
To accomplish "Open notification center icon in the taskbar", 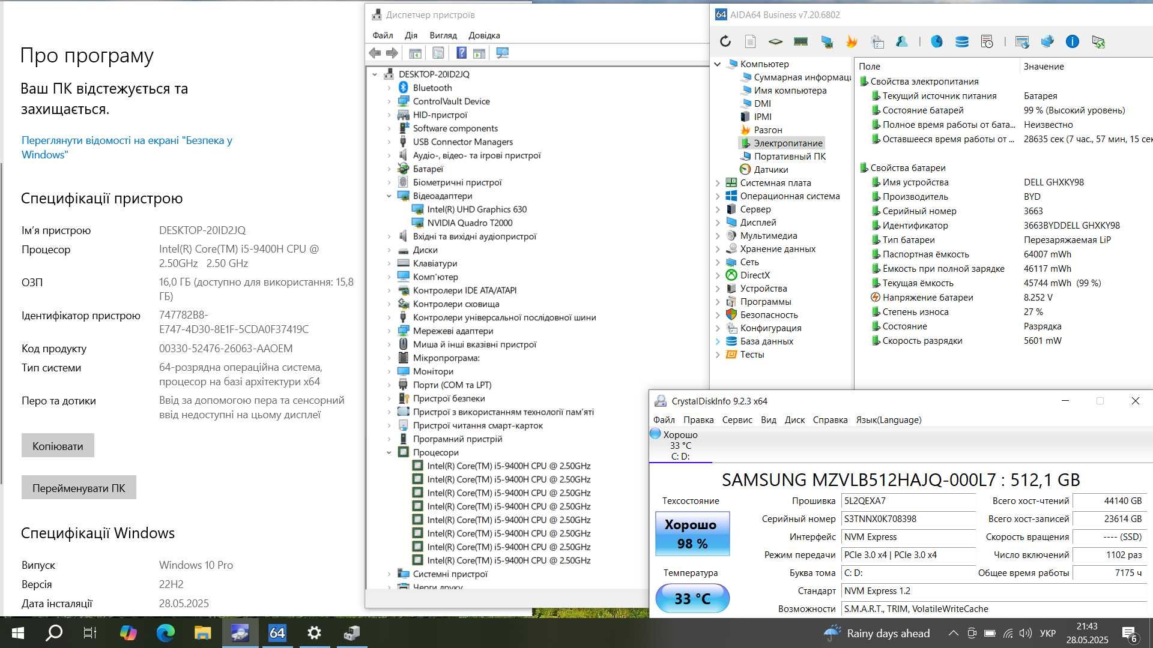I will point(1129,634).
